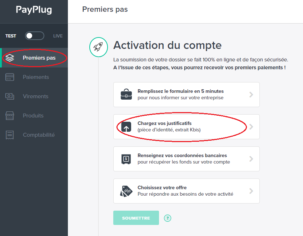Open the Comptabilité menu item

[34, 135]
